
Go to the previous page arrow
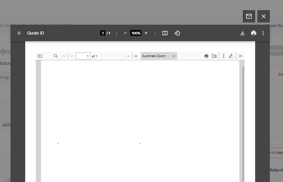(64, 56)
